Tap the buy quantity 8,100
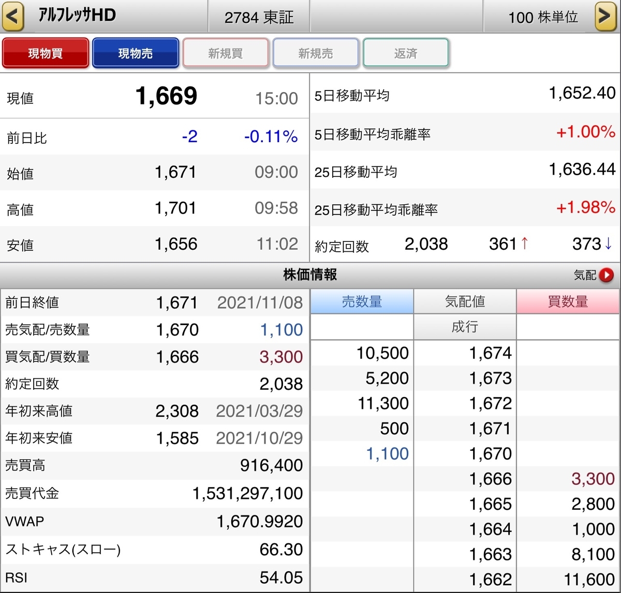621x593 pixels. [x=593, y=555]
